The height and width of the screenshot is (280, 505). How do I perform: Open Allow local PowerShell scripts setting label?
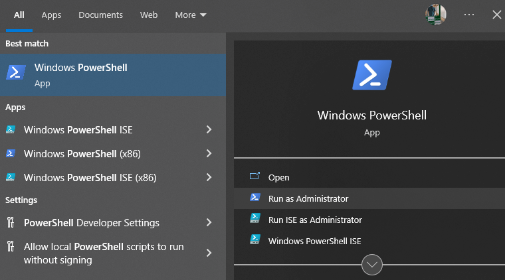click(x=104, y=253)
